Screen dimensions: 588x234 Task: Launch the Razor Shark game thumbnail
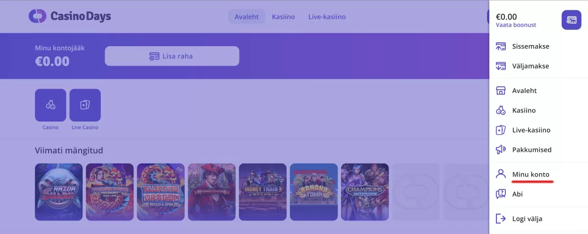click(59, 192)
